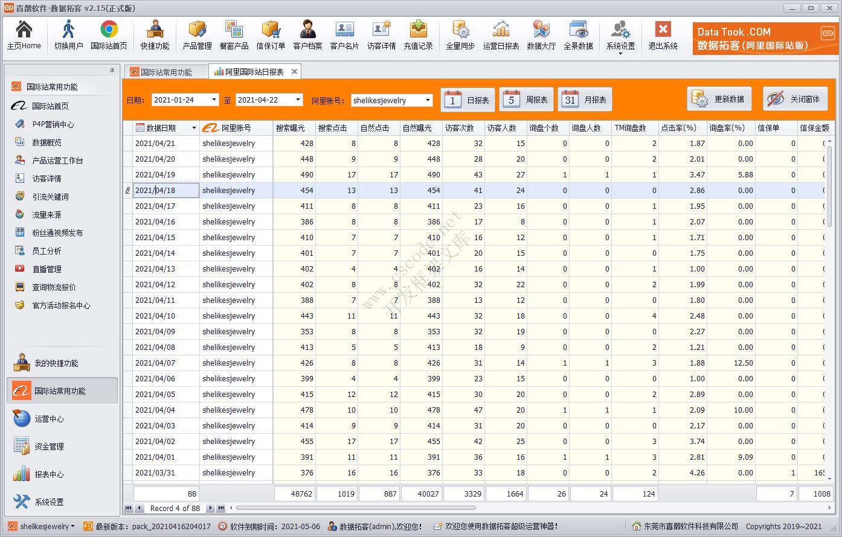
Task: Open the 阿里账号 shelikesjewelry combo box
Action: pyautogui.click(x=428, y=101)
